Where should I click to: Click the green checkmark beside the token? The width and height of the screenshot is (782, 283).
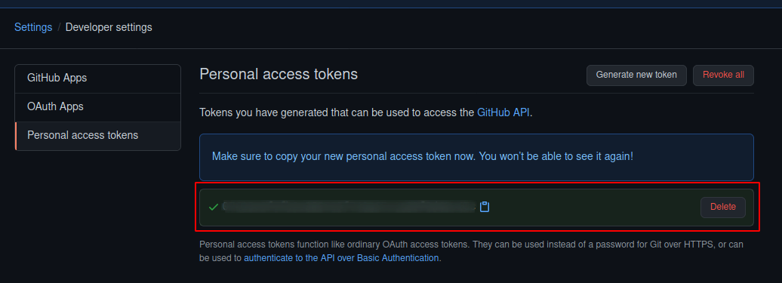214,207
